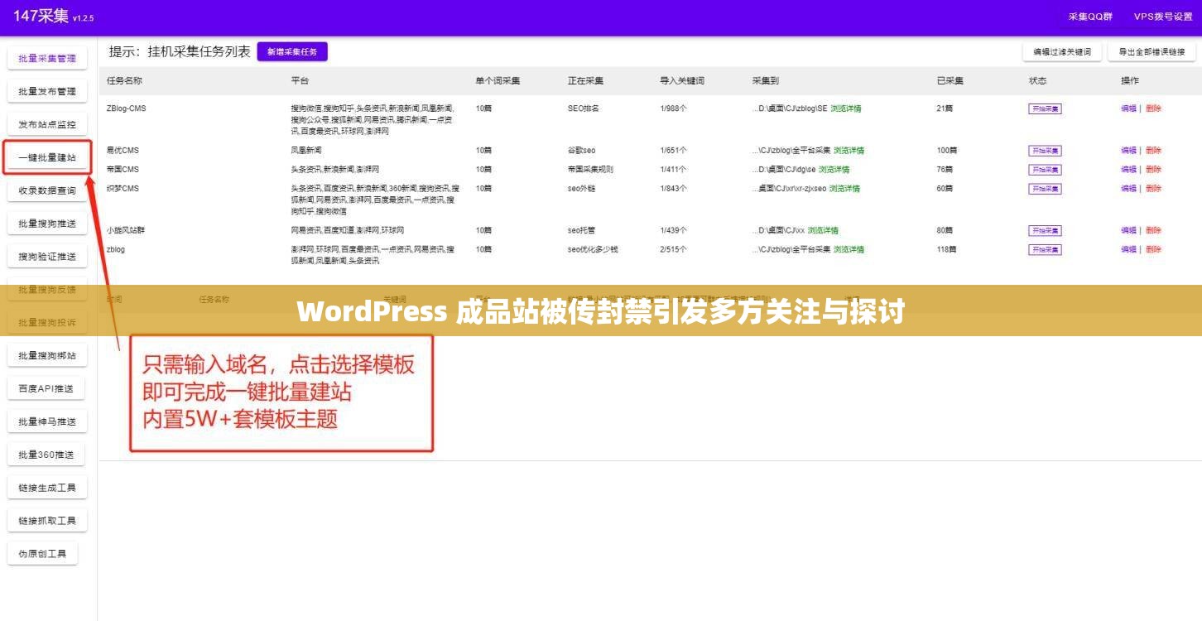The image size is (1202, 621).
Task: Click 编辑 in the 易优CMS row
Action: [1128, 151]
